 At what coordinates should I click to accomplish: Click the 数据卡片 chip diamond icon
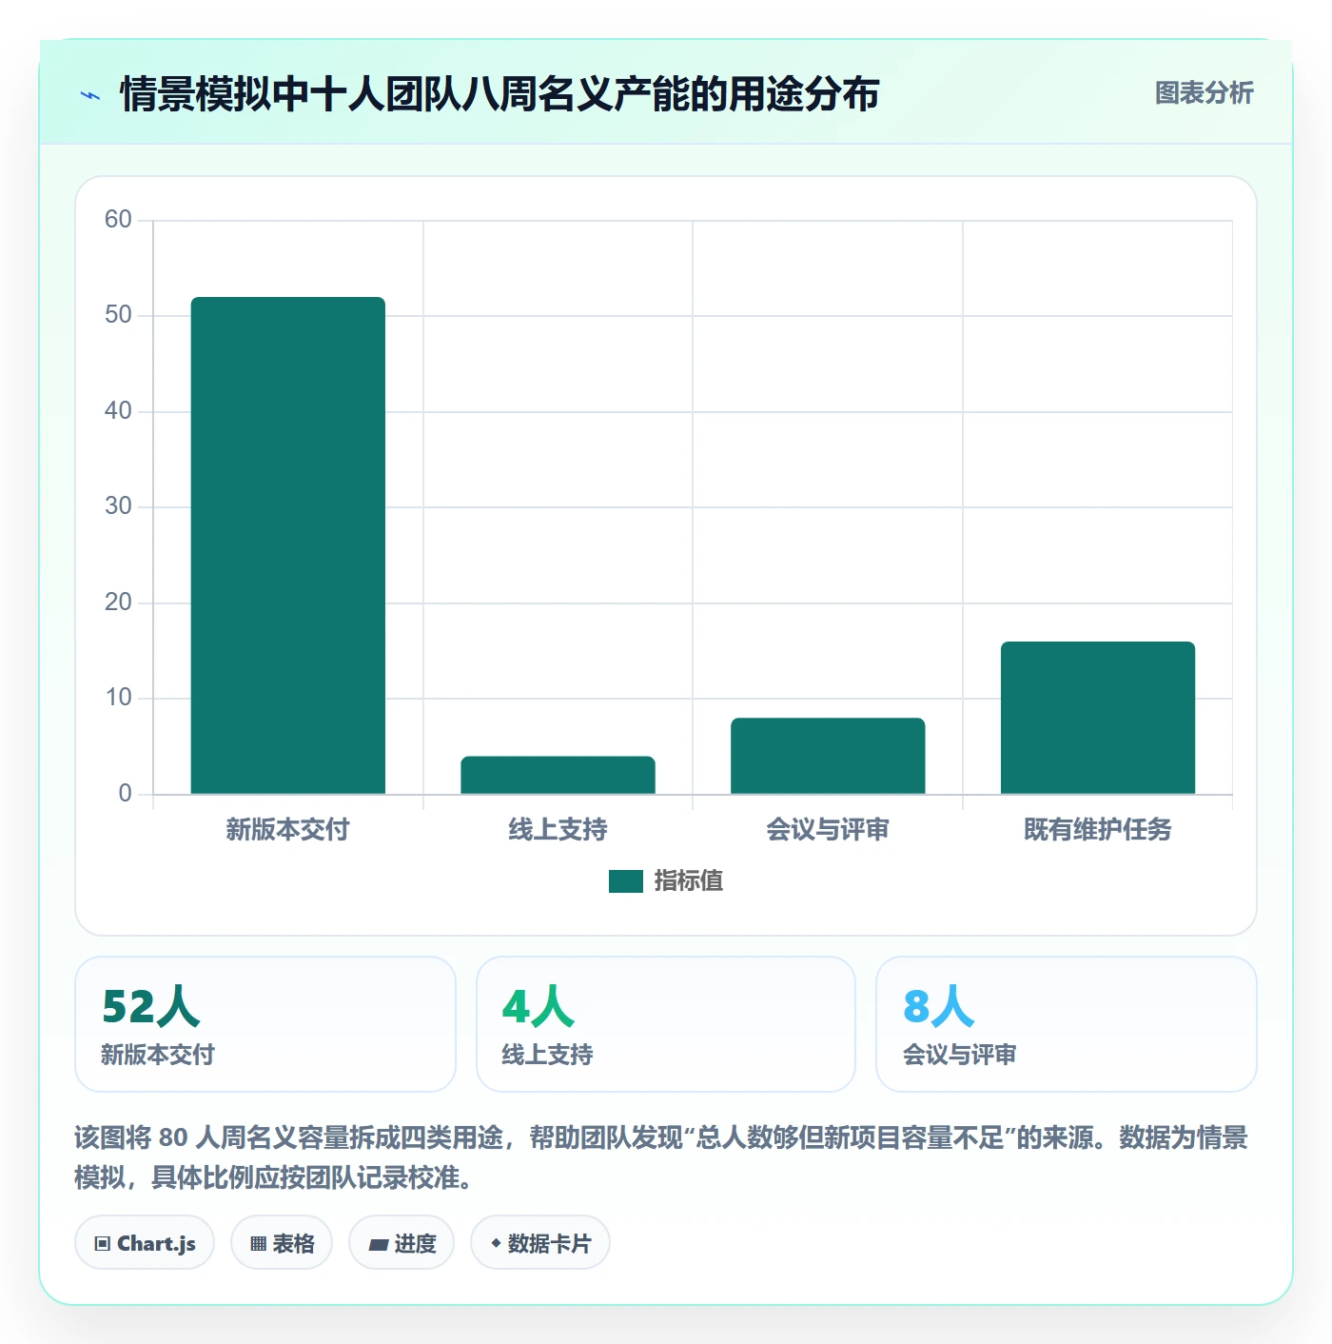(x=496, y=1242)
